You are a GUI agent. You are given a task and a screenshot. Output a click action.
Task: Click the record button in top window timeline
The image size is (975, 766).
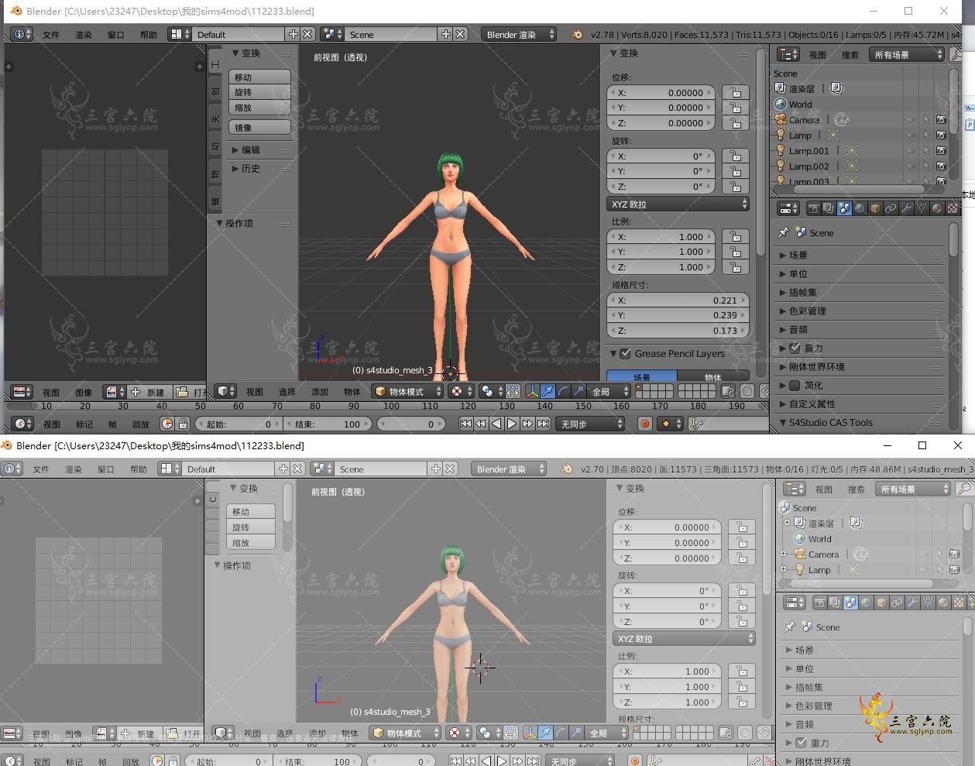click(644, 424)
